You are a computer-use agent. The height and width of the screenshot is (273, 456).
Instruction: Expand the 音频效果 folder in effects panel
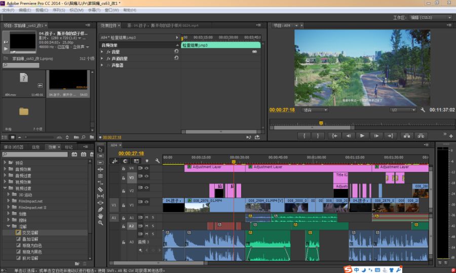(5, 169)
